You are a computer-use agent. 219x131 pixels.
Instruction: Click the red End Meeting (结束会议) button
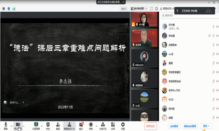click(x=150, y=126)
